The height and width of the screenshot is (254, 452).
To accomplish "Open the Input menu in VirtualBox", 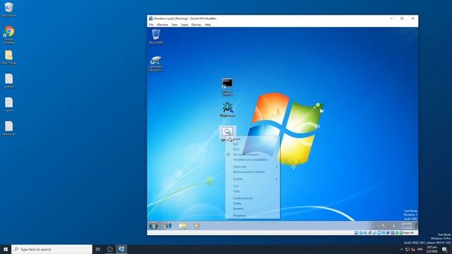I will [184, 25].
